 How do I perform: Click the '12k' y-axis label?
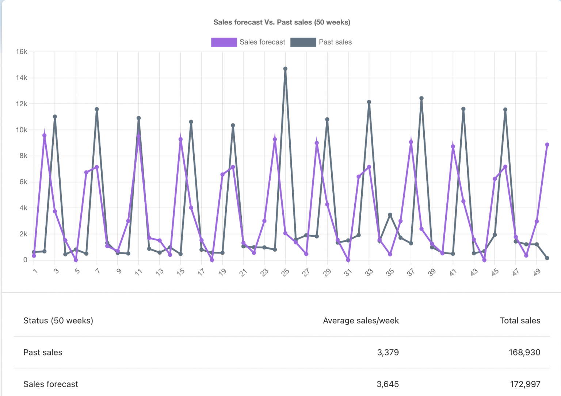click(22, 104)
